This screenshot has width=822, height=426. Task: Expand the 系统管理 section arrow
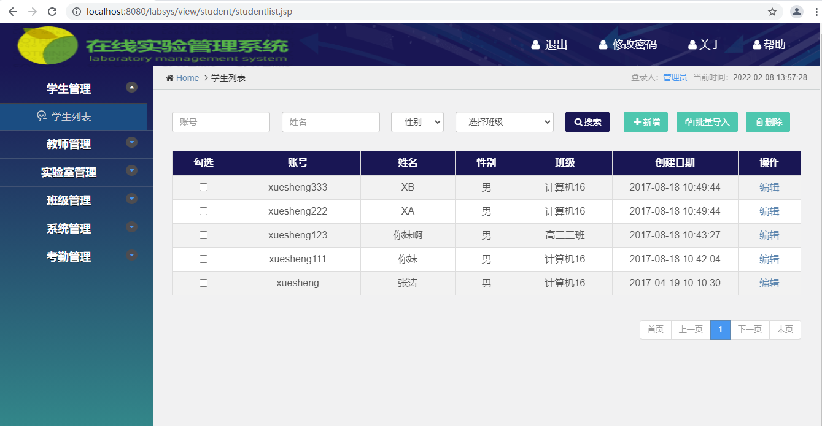click(131, 227)
